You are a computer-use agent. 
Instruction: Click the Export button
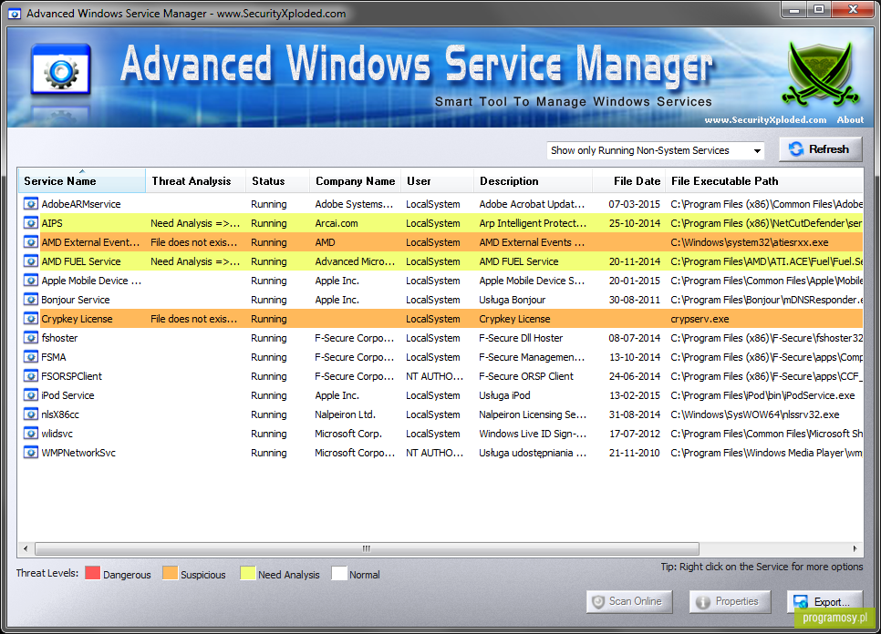[824, 601]
